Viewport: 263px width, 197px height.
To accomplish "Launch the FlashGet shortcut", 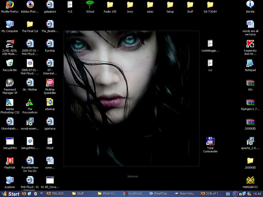I will (x=10, y=161).
